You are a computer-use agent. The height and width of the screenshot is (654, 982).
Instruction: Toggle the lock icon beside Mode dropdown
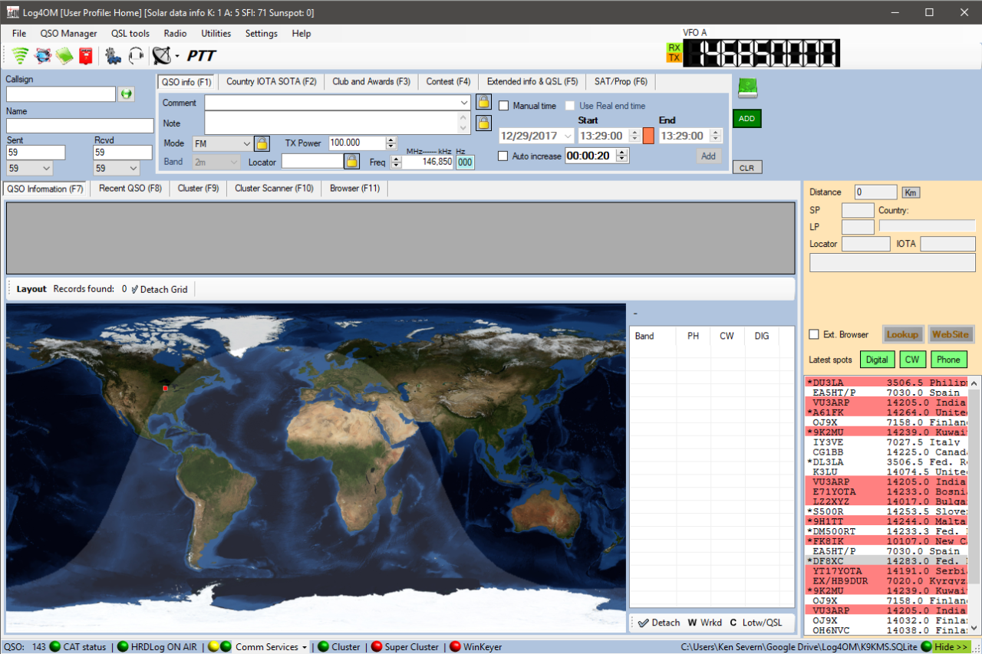click(262, 143)
